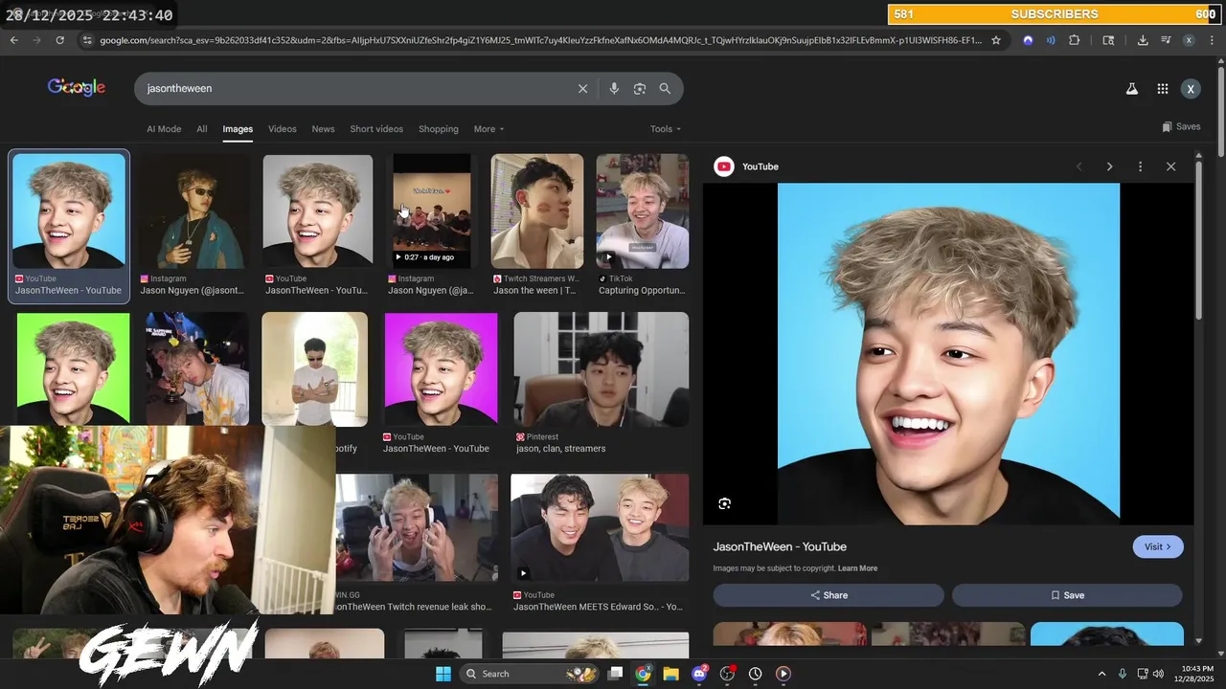Select the Images tab
The width and height of the screenshot is (1226, 689).
tap(238, 129)
